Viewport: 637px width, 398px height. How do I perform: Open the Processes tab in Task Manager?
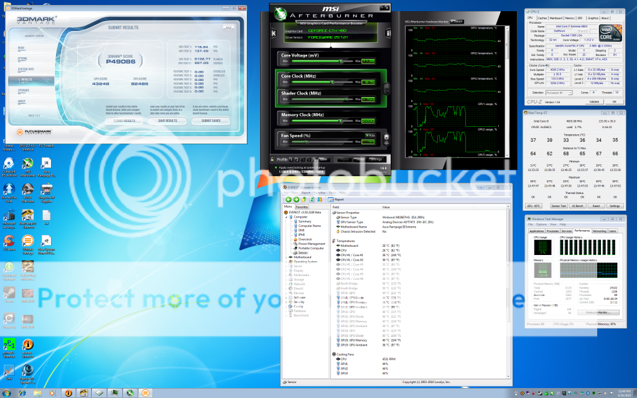pyautogui.click(x=552, y=231)
